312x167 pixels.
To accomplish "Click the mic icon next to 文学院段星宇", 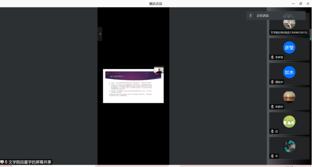I will [x=6, y=162].
